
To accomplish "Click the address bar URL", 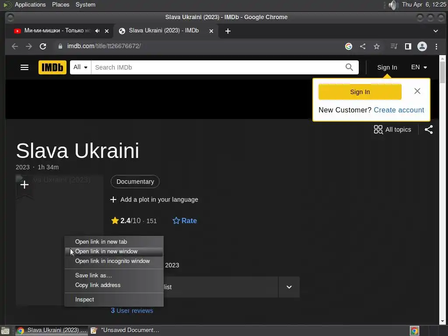I will (104, 46).
